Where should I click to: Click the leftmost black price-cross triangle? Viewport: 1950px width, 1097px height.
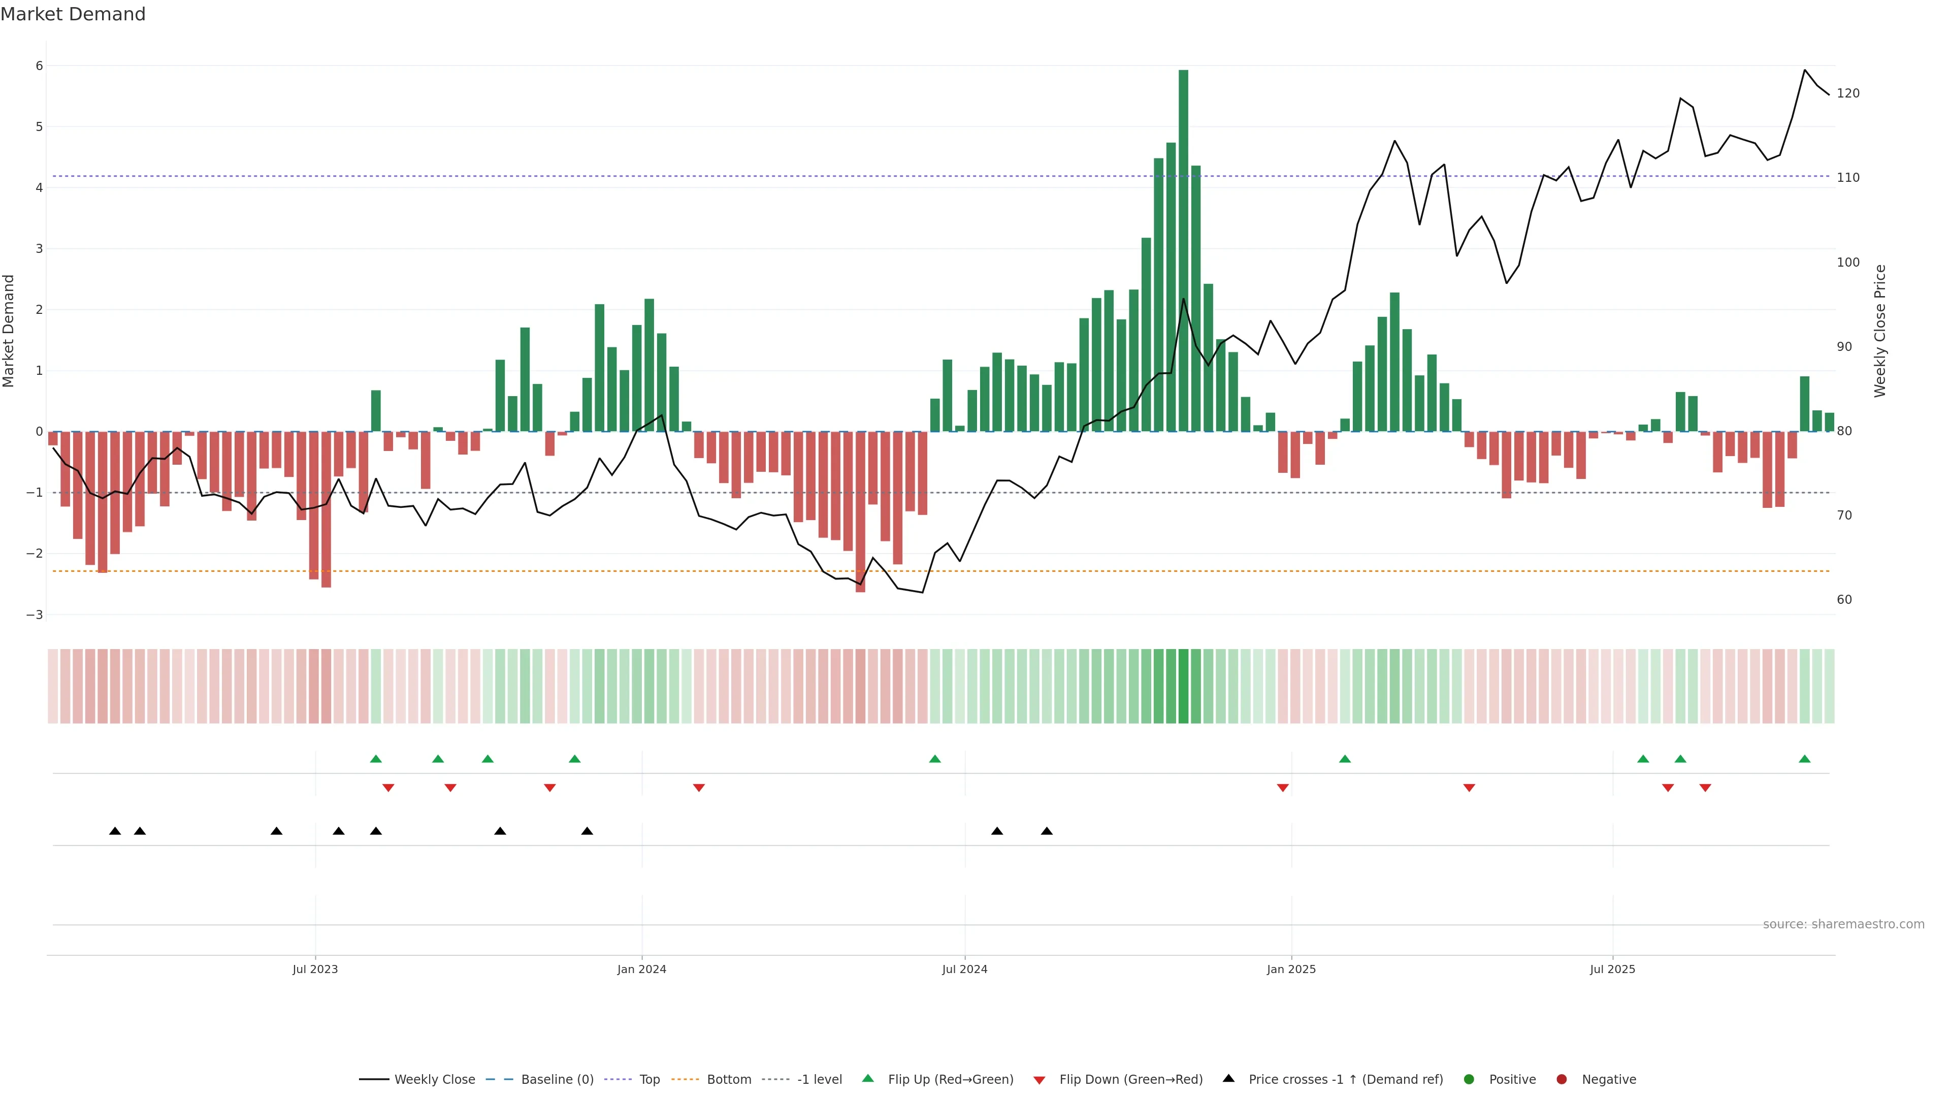pyautogui.click(x=115, y=831)
